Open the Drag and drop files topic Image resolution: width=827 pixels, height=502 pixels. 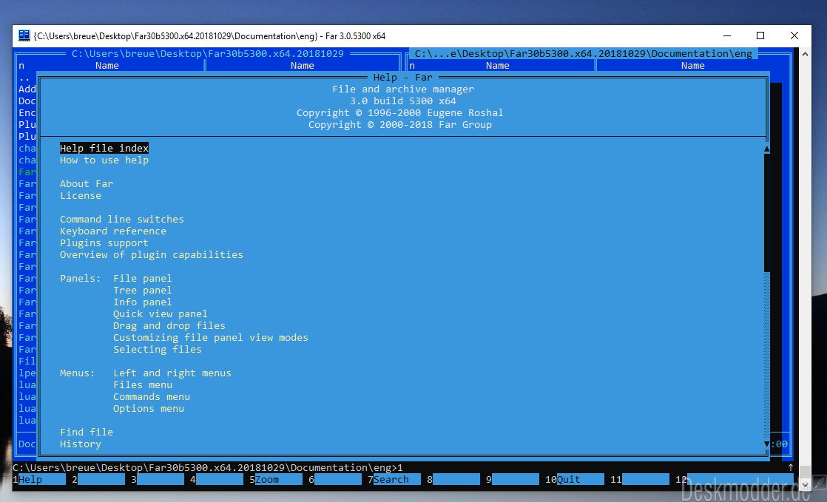click(x=169, y=326)
